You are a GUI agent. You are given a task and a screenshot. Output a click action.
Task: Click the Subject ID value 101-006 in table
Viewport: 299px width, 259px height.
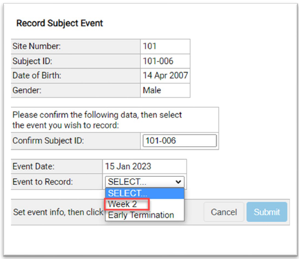(x=158, y=61)
